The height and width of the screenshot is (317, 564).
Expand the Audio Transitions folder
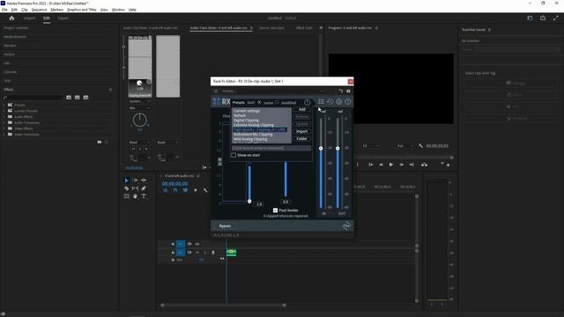click(4, 122)
